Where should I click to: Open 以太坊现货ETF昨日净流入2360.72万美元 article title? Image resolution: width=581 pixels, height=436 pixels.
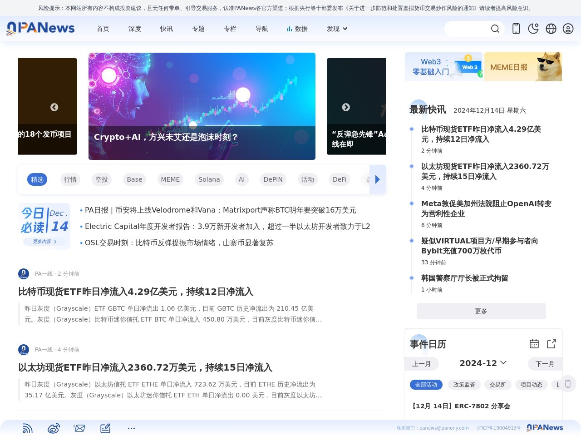point(145,367)
